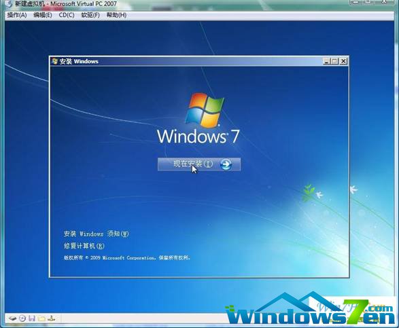399x328 pixels.
Task: Open the 编辑(E) menu
Action: (x=43, y=15)
